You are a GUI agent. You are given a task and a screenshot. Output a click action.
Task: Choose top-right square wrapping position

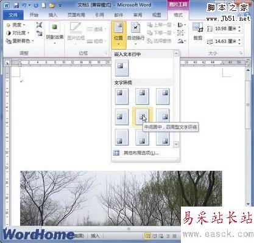[x=163, y=97]
